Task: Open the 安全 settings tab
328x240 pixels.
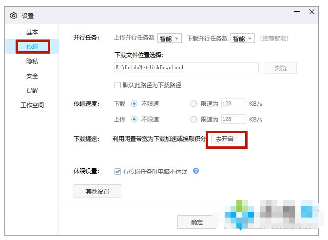Action: coord(32,76)
